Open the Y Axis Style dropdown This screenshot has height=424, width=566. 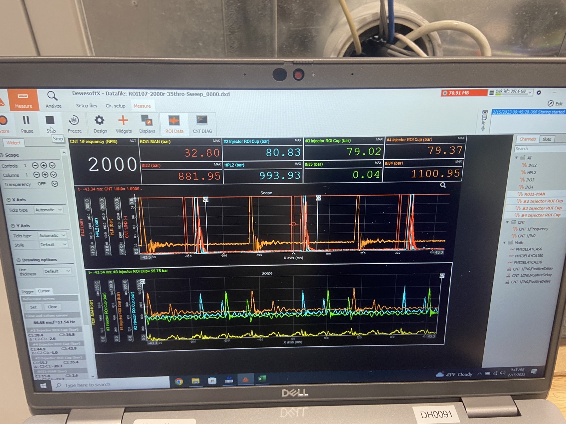pos(53,245)
